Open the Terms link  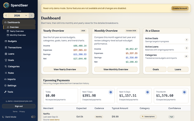(x=15, y=112)
